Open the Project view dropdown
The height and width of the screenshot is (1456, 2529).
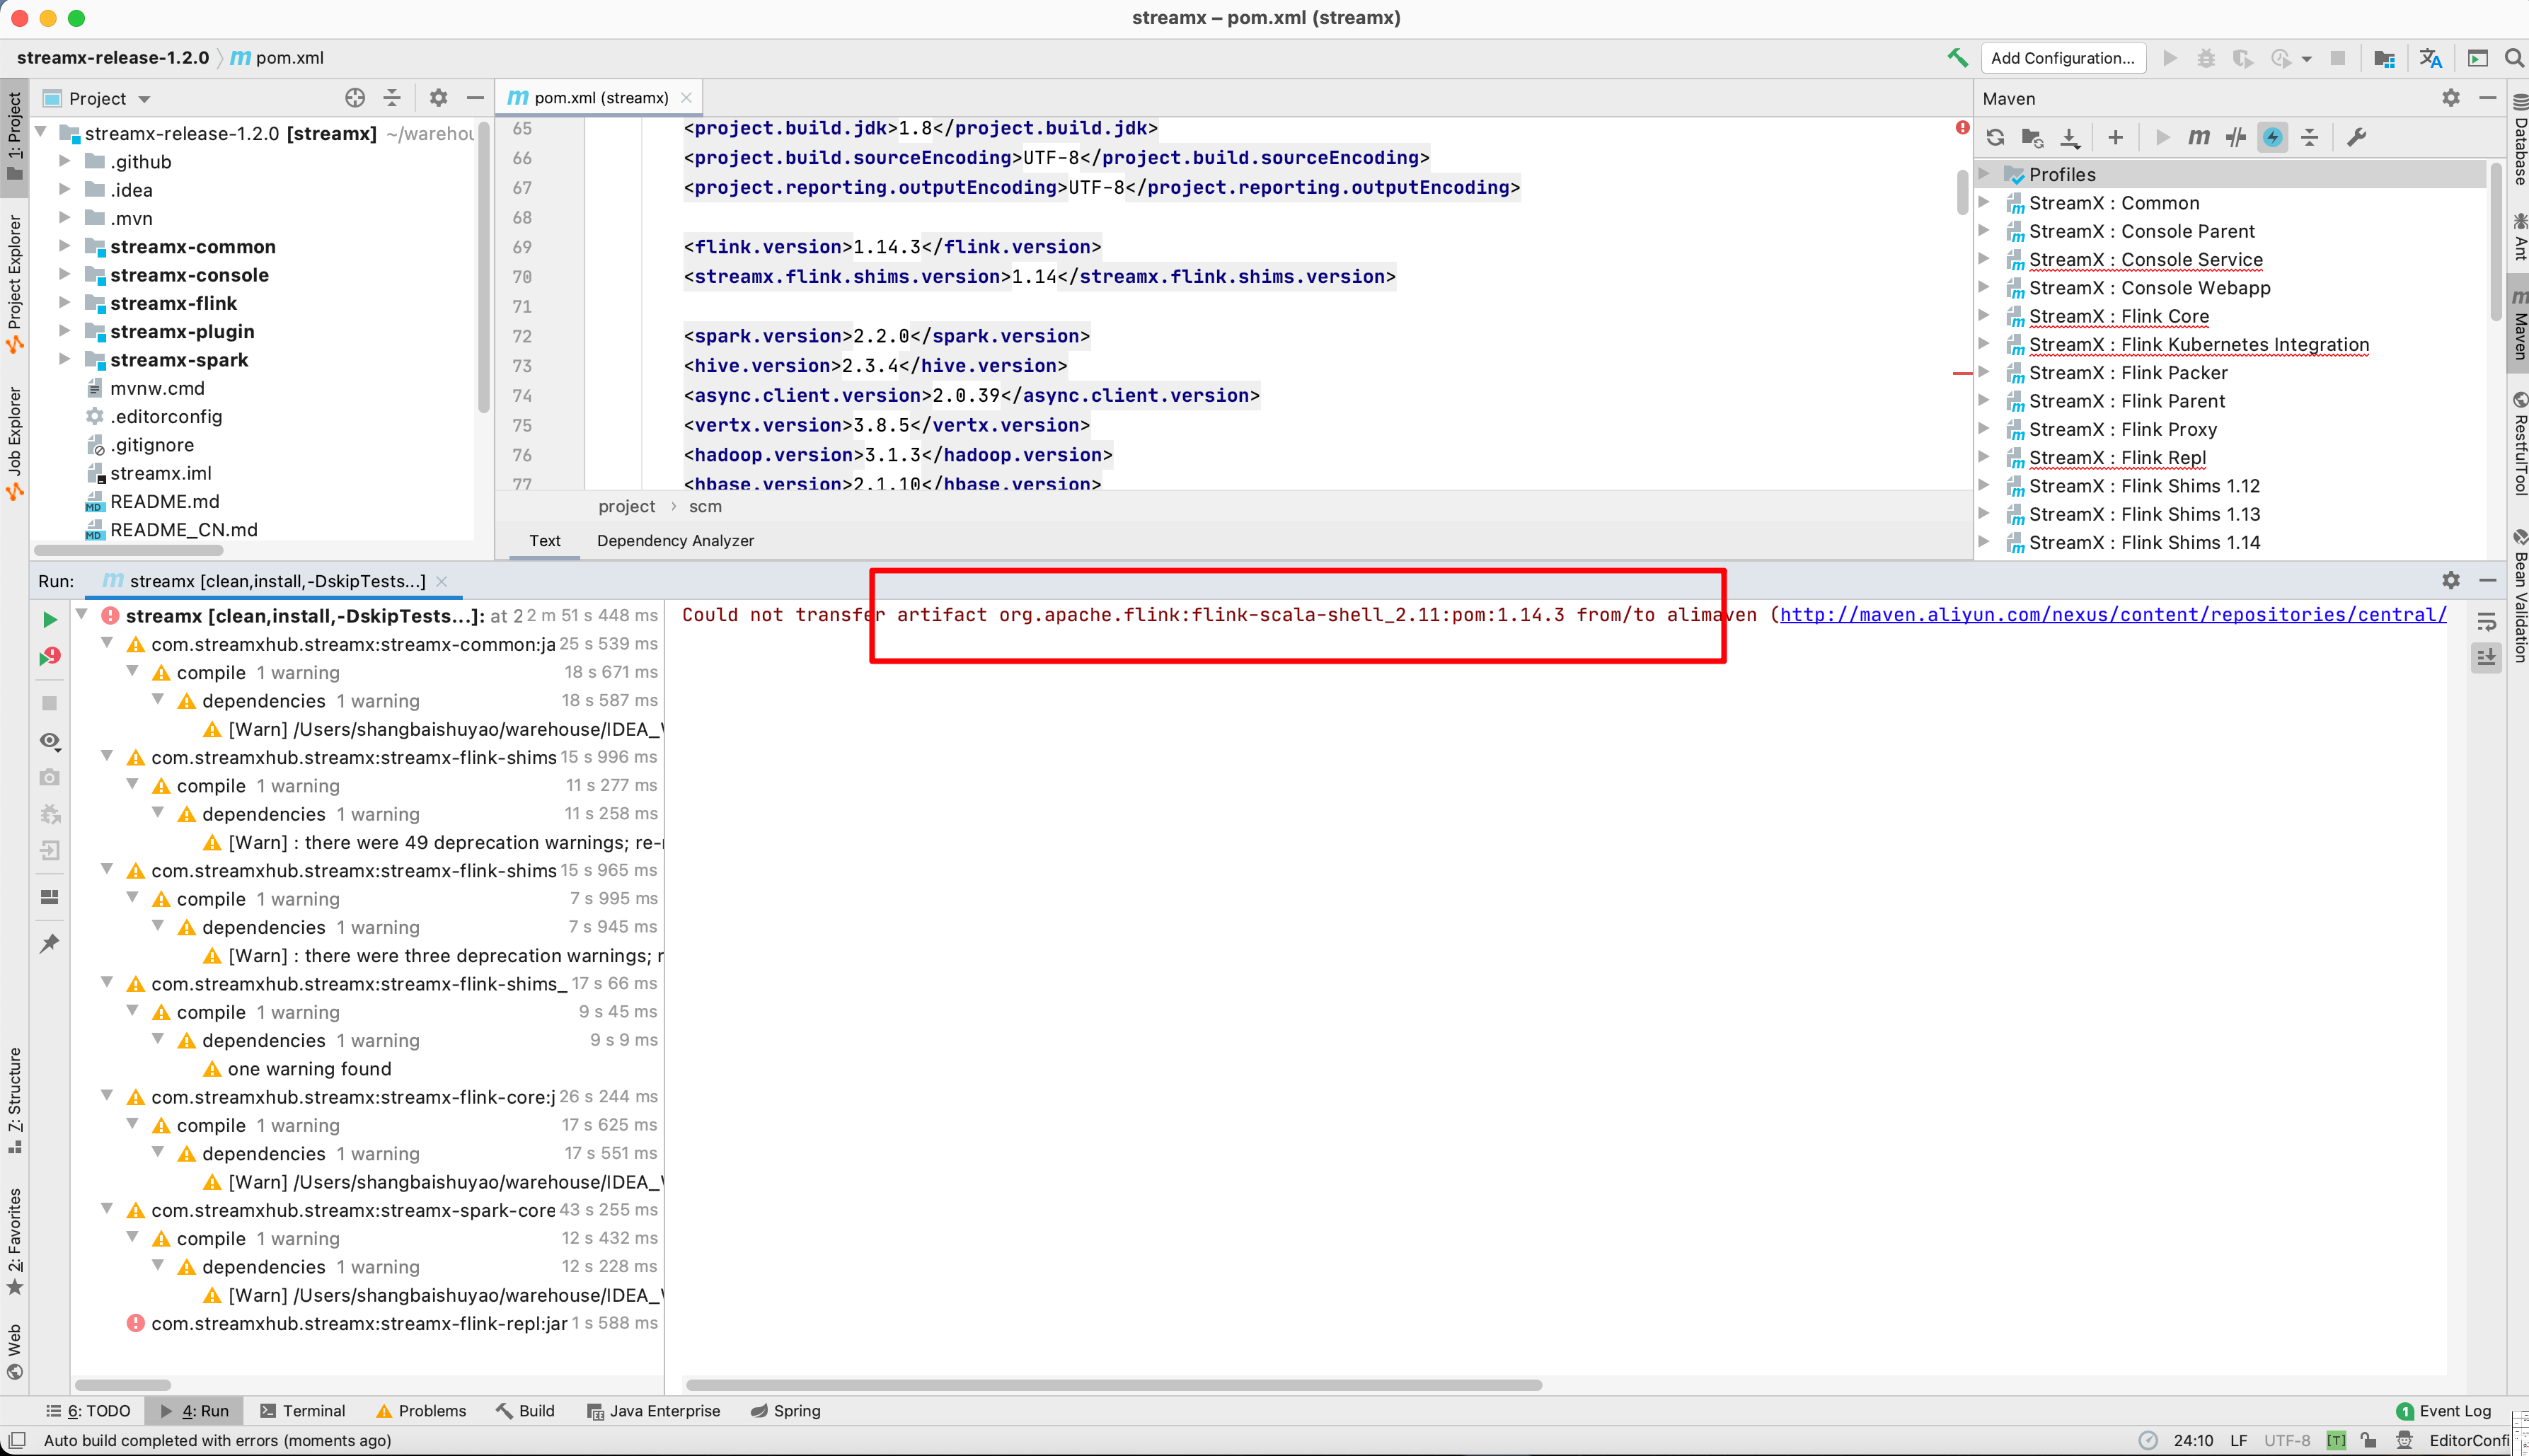[144, 99]
